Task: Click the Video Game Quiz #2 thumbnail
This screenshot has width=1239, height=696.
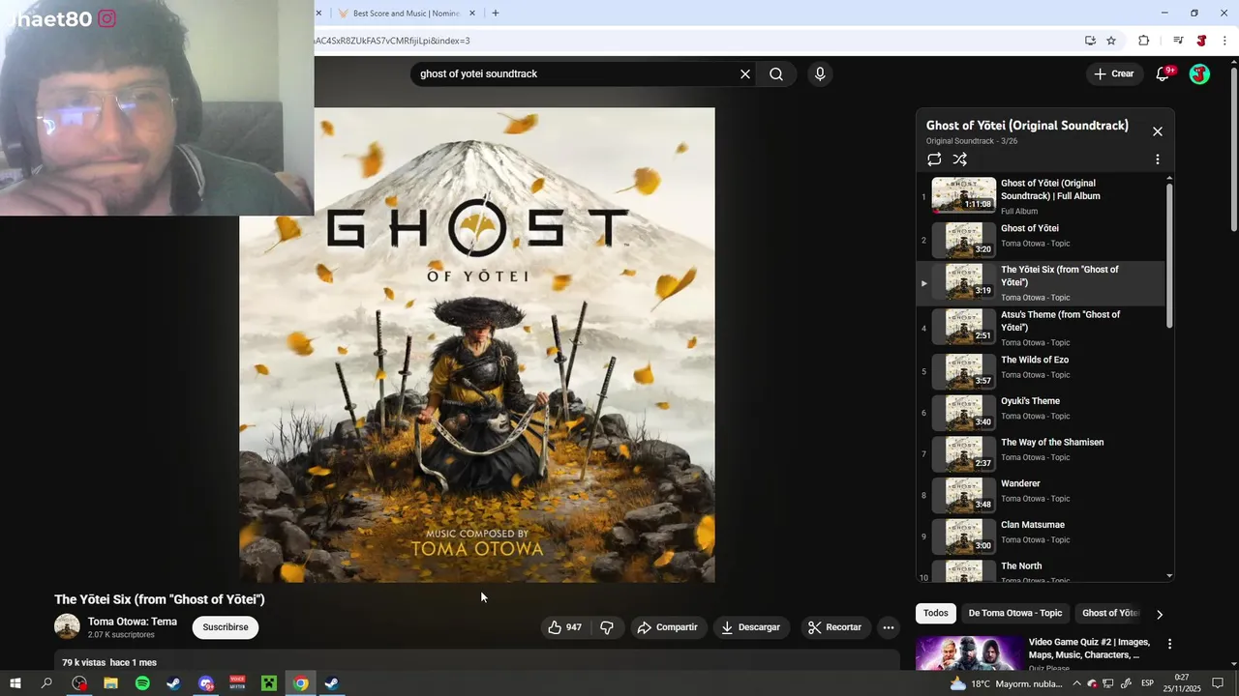Action: point(970,653)
